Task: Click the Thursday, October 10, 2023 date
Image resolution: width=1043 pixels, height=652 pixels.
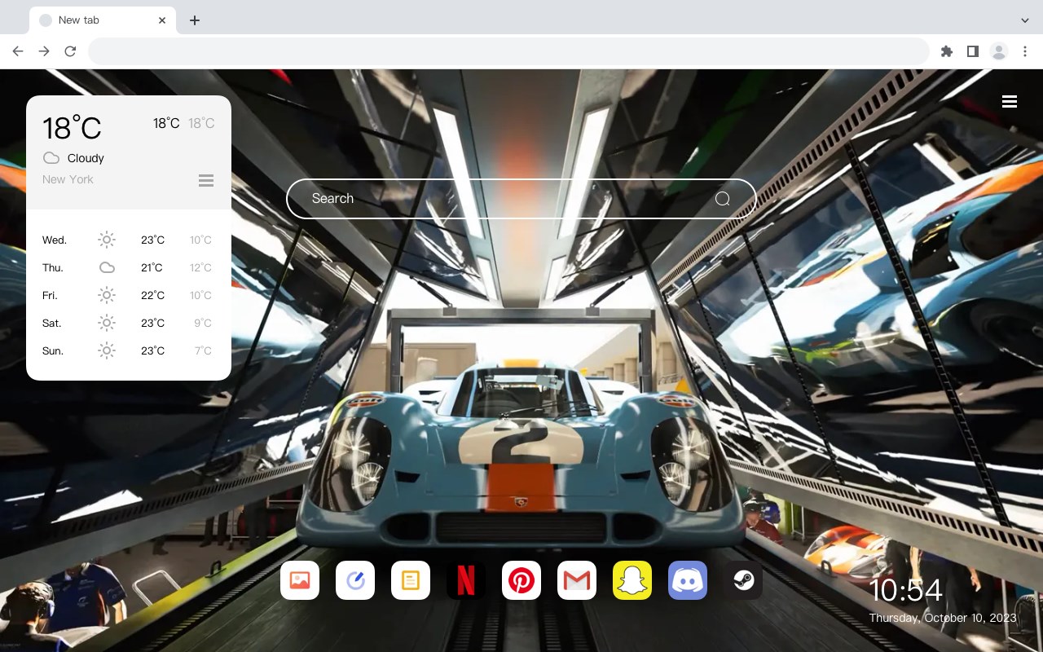Action: (x=943, y=618)
